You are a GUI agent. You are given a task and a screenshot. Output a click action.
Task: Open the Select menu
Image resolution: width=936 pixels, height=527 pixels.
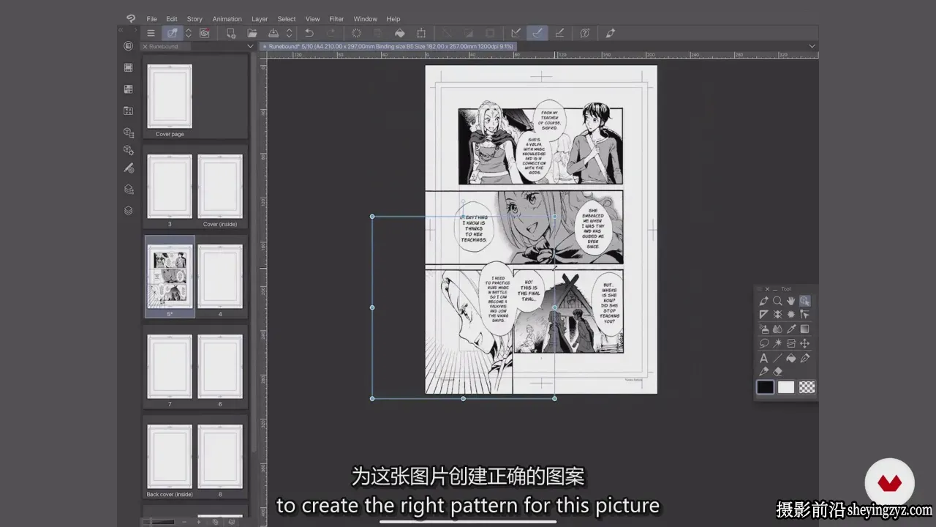pos(287,19)
